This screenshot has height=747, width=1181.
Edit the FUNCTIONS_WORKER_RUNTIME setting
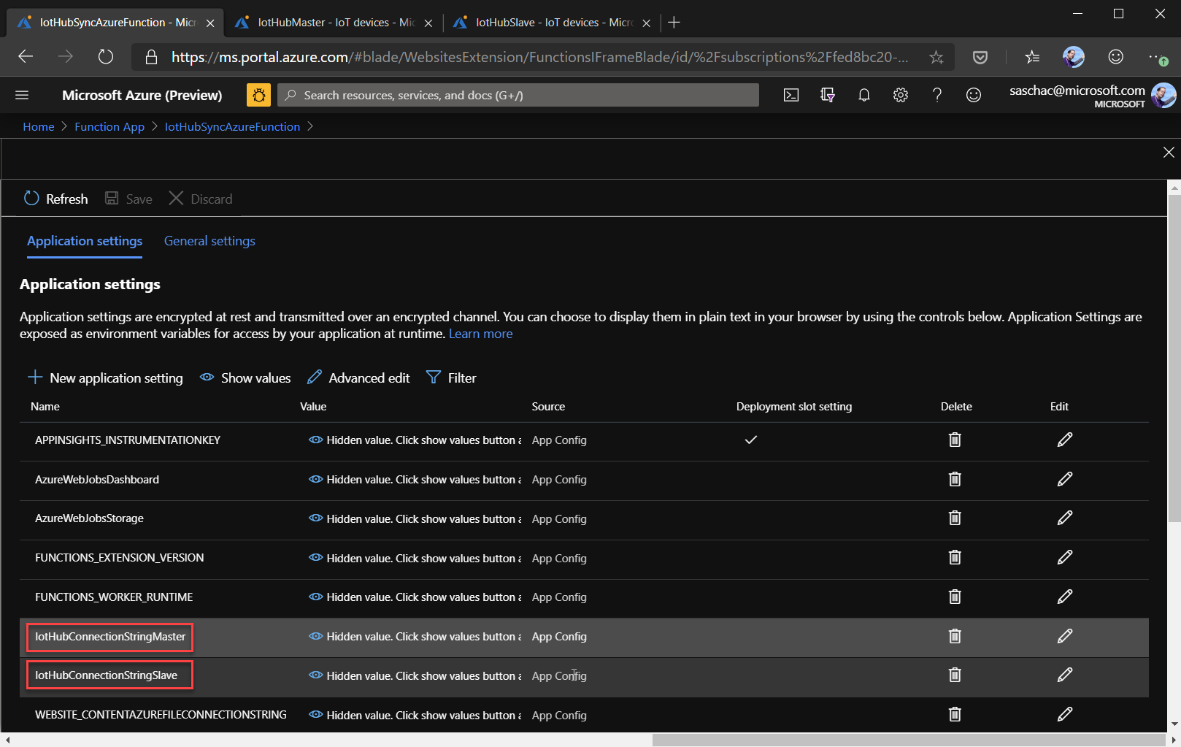tap(1065, 597)
